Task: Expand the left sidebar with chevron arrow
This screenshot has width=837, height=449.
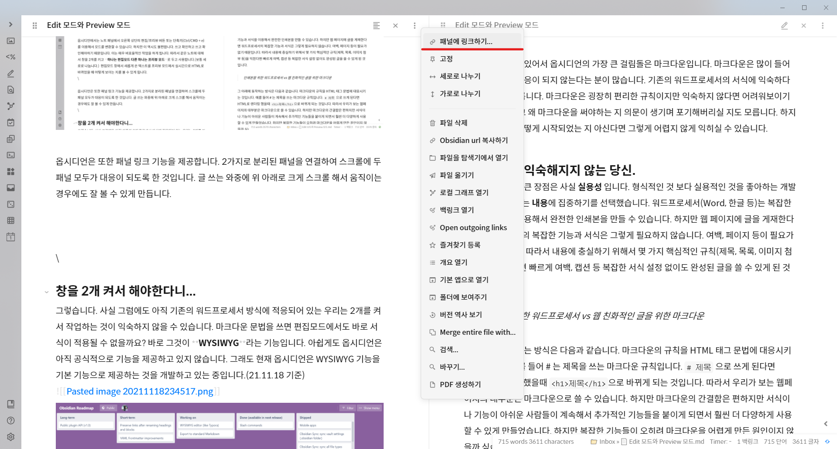Action: (11, 24)
